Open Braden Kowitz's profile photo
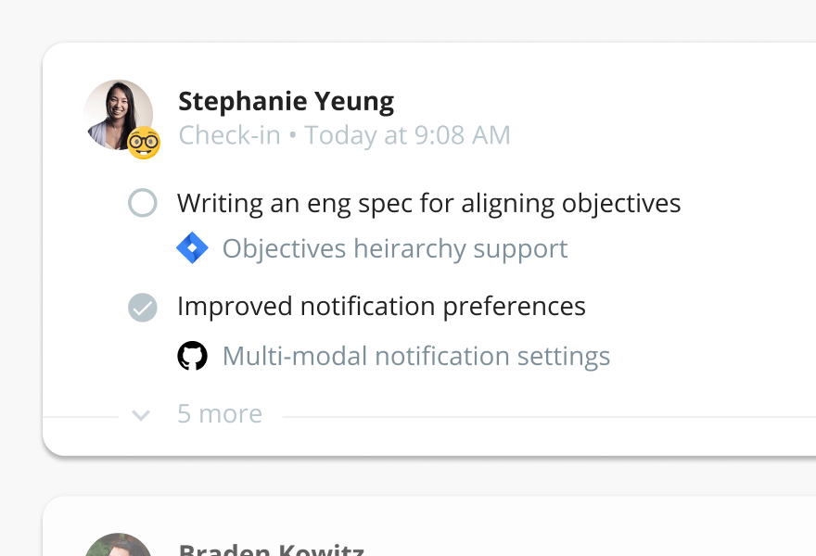The width and height of the screenshot is (816, 556). [x=118, y=547]
